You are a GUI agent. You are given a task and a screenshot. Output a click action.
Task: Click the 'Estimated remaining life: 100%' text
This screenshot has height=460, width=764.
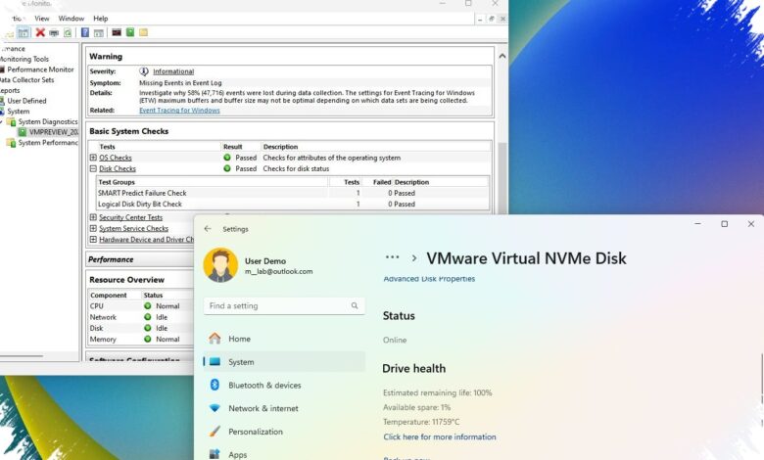point(438,392)
